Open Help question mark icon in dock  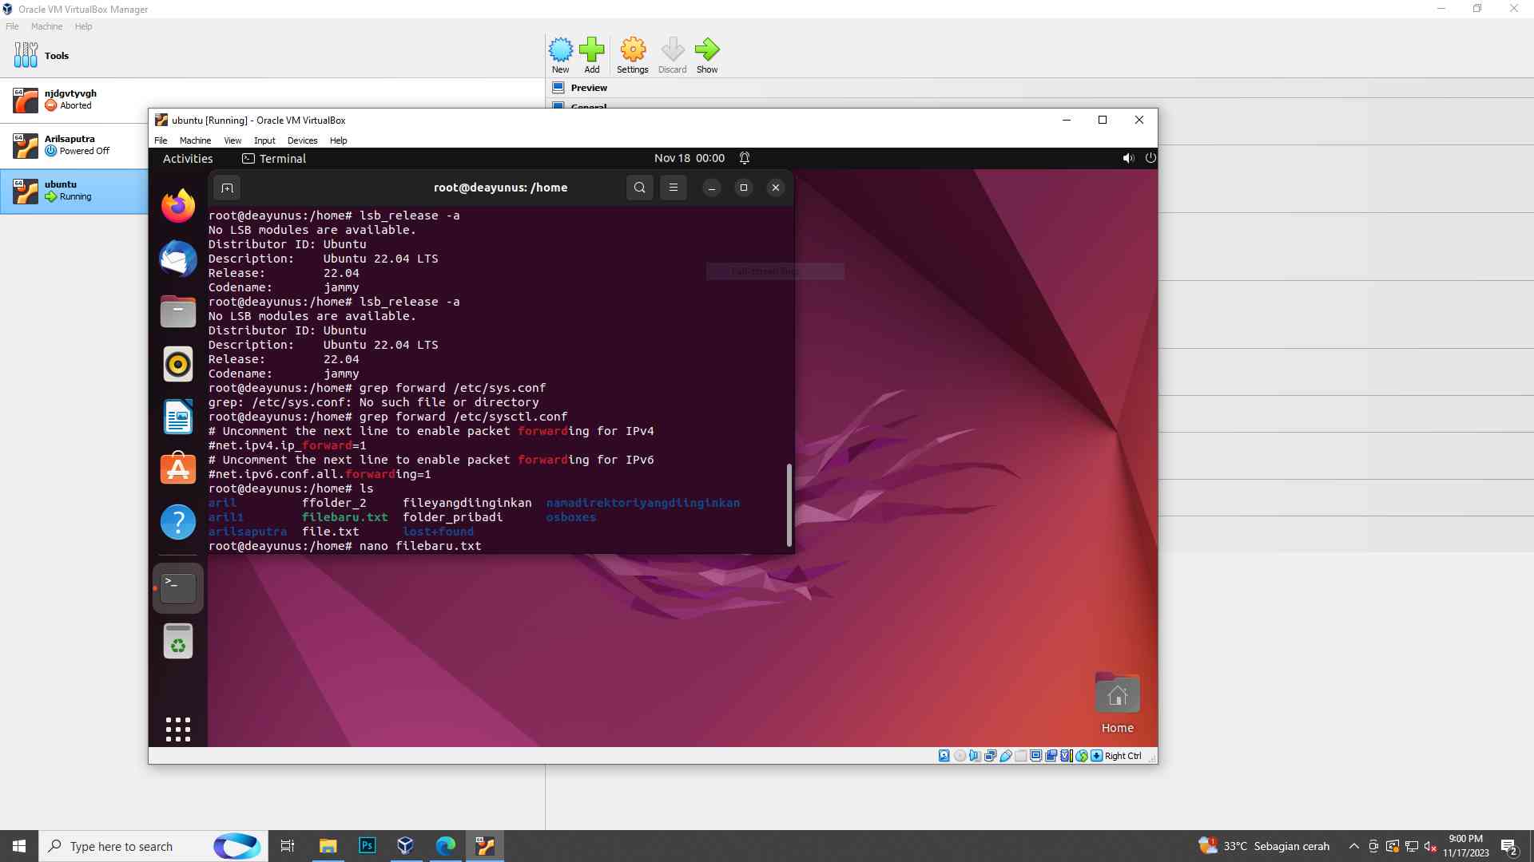click(178, 522)
